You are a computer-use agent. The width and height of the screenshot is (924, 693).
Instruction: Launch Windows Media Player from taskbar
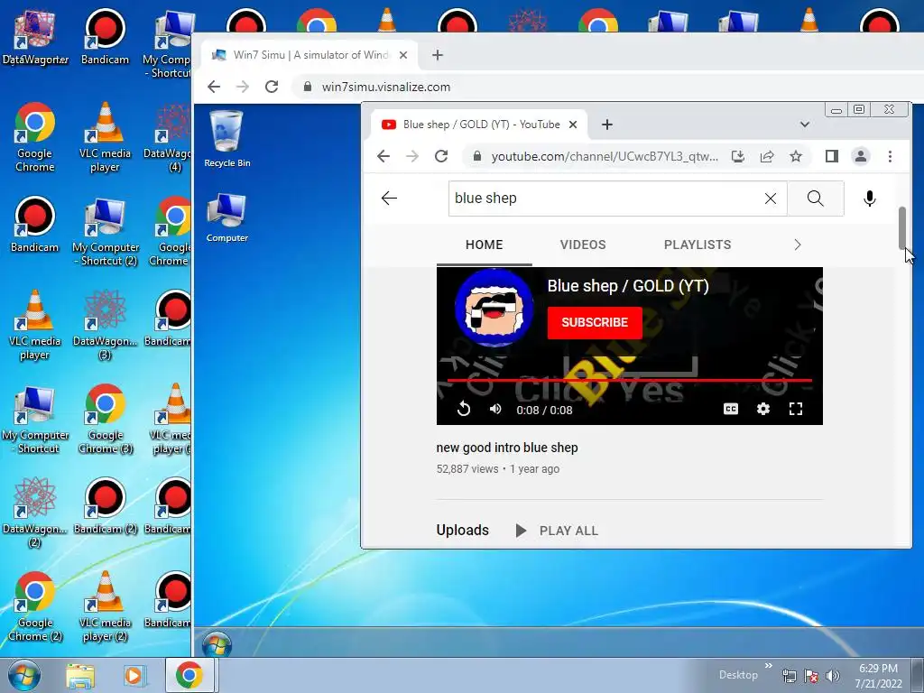coord(134,676)
